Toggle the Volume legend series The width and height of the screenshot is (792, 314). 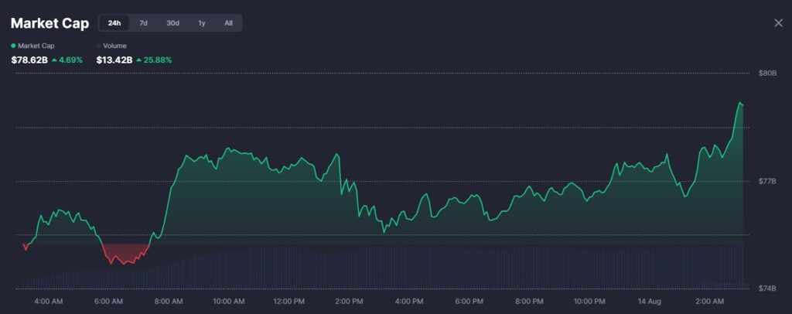click(111, 46)
